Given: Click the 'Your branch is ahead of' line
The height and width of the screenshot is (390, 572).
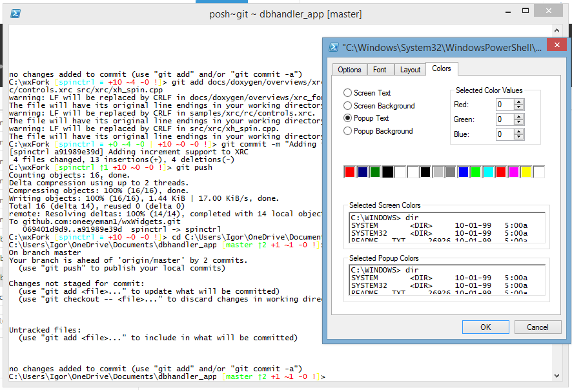Looking at the screenshot, I should (128, 260).
